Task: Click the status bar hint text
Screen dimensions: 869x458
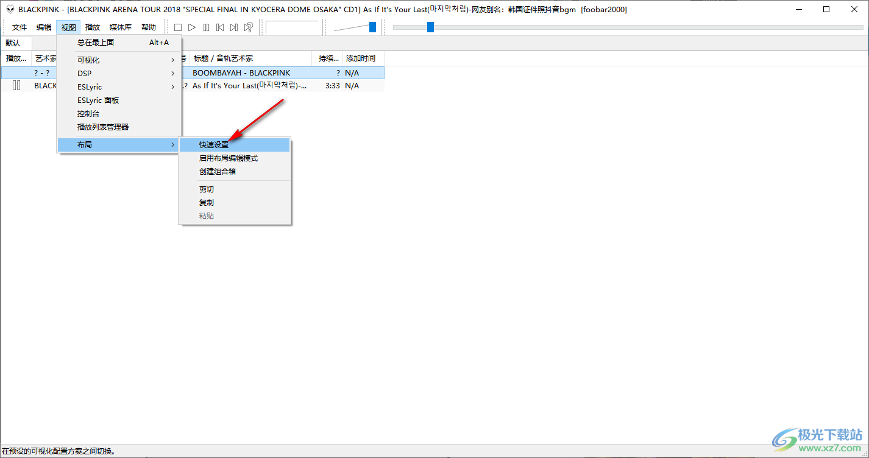Action: (59, 451)
